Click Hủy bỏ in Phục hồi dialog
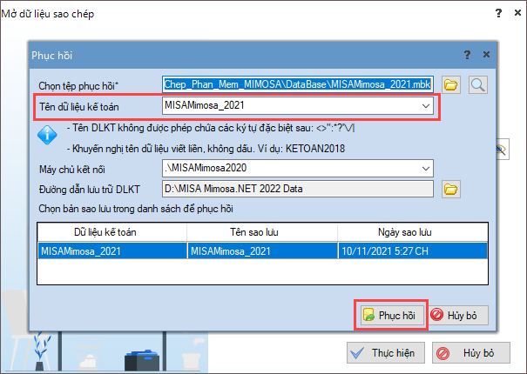Image resolution: width=527 pixels, height=374 pixels. [459, 315]
